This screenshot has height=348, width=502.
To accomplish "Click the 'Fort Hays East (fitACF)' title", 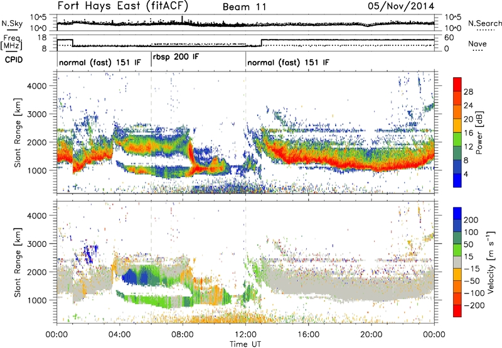I will click(x=123, y=6).
